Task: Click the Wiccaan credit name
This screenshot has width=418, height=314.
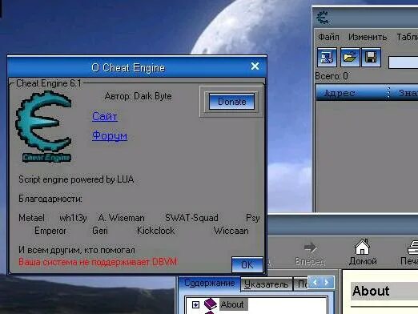Action: point(231,231)
